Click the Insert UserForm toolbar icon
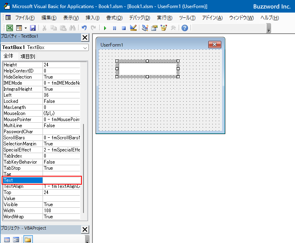Viewport: 295px width, 243px height. tap(19, 28)
